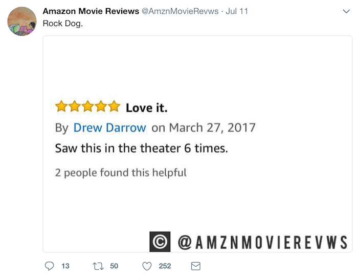Click the copyright symbol badge

click(160, 242)
